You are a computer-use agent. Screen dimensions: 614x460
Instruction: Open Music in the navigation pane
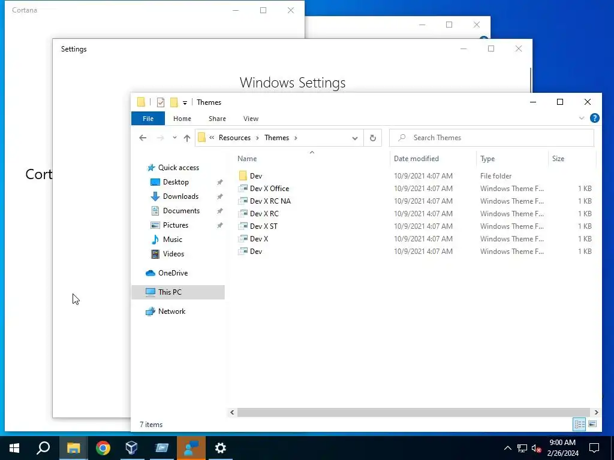click(x=172, y=240)
